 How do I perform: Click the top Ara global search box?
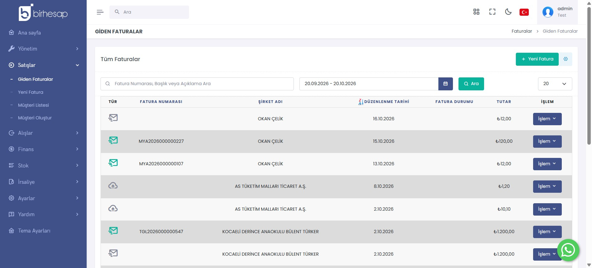pyautogui.click(x=149, y=12)
